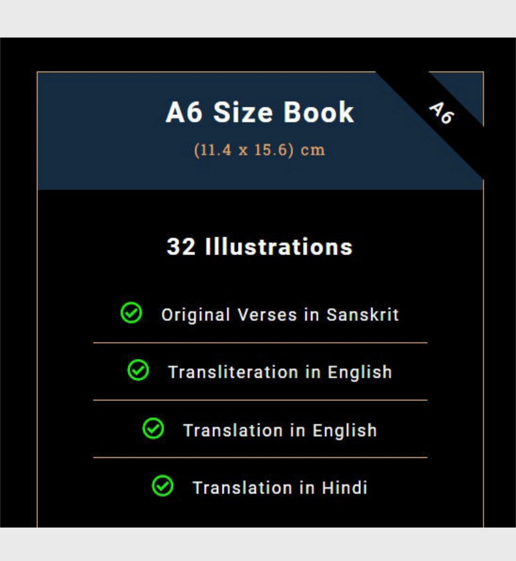516x561 pixels.
Task: Click the divider line under Translation in English
Action: 260,457
